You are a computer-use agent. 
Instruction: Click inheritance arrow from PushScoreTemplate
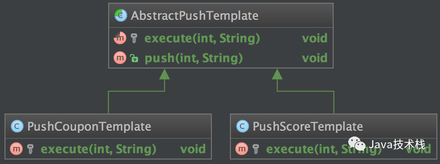pyautogui.click(x=277, y=74)
